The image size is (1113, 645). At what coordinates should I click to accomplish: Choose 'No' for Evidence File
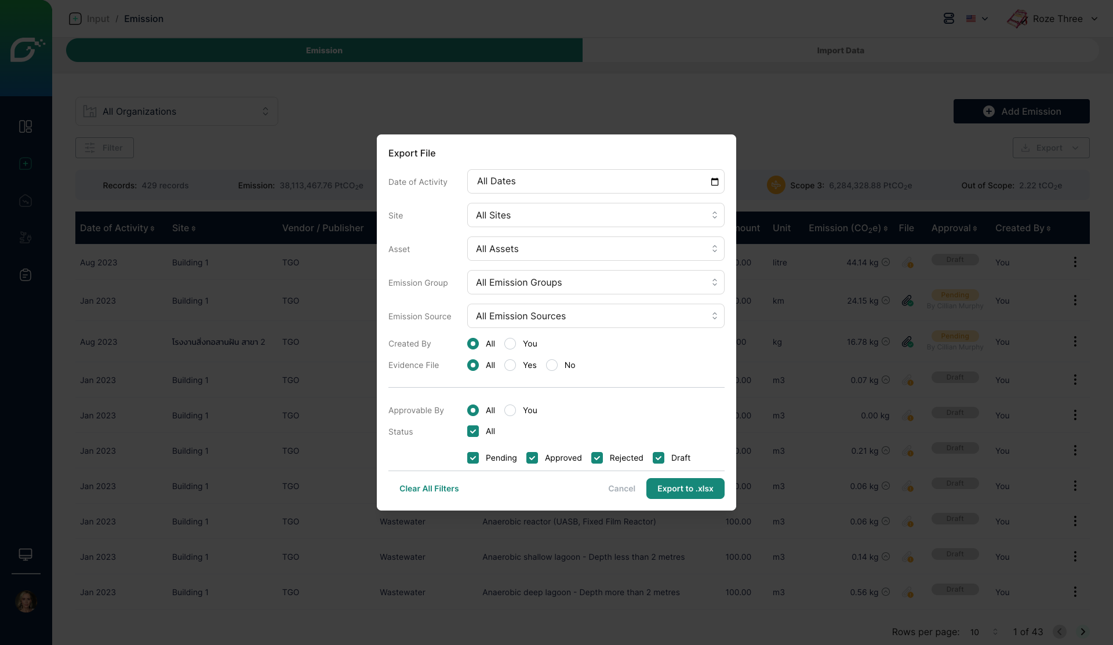(x=552, y=365)
